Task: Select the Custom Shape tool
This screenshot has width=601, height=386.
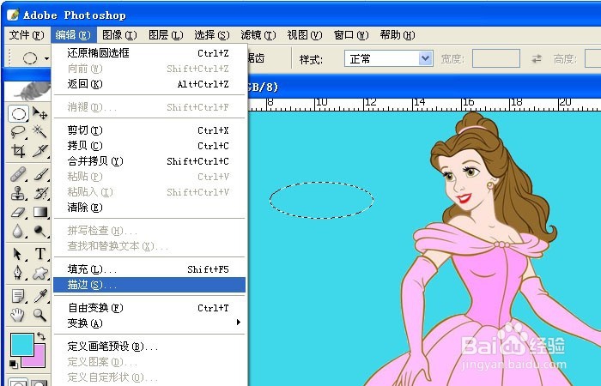Action: tap(39, 273)
